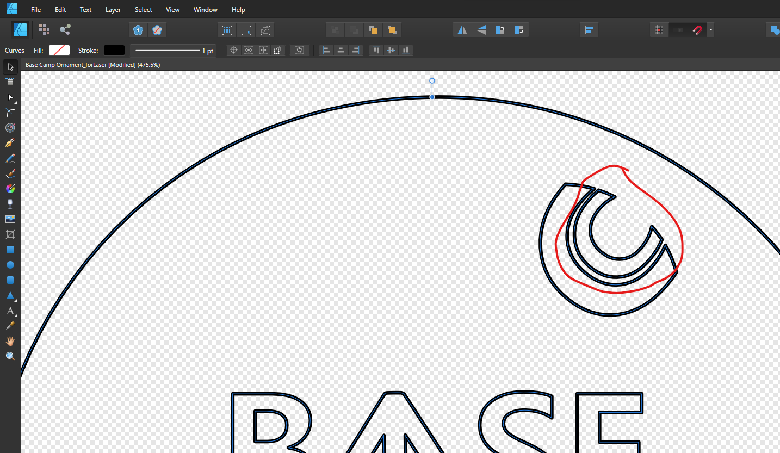
Task: Toggle Snap to pixel selection bounds
Action: click(227, 30)
